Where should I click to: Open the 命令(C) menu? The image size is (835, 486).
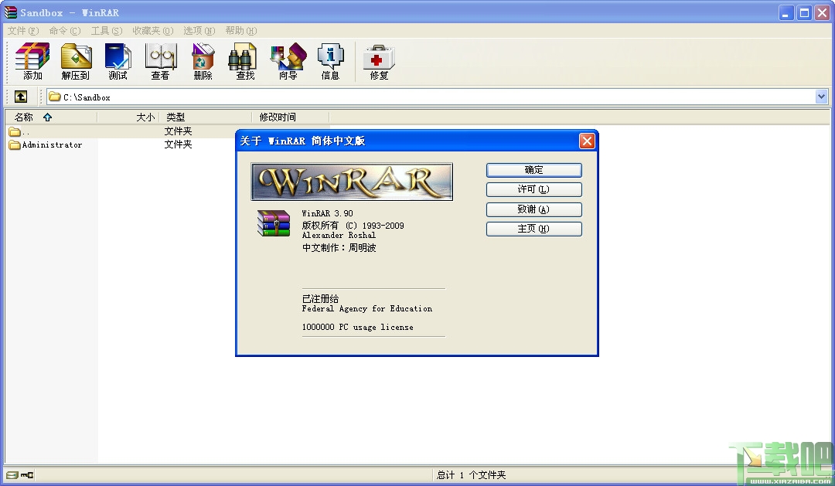coord(65,31)
